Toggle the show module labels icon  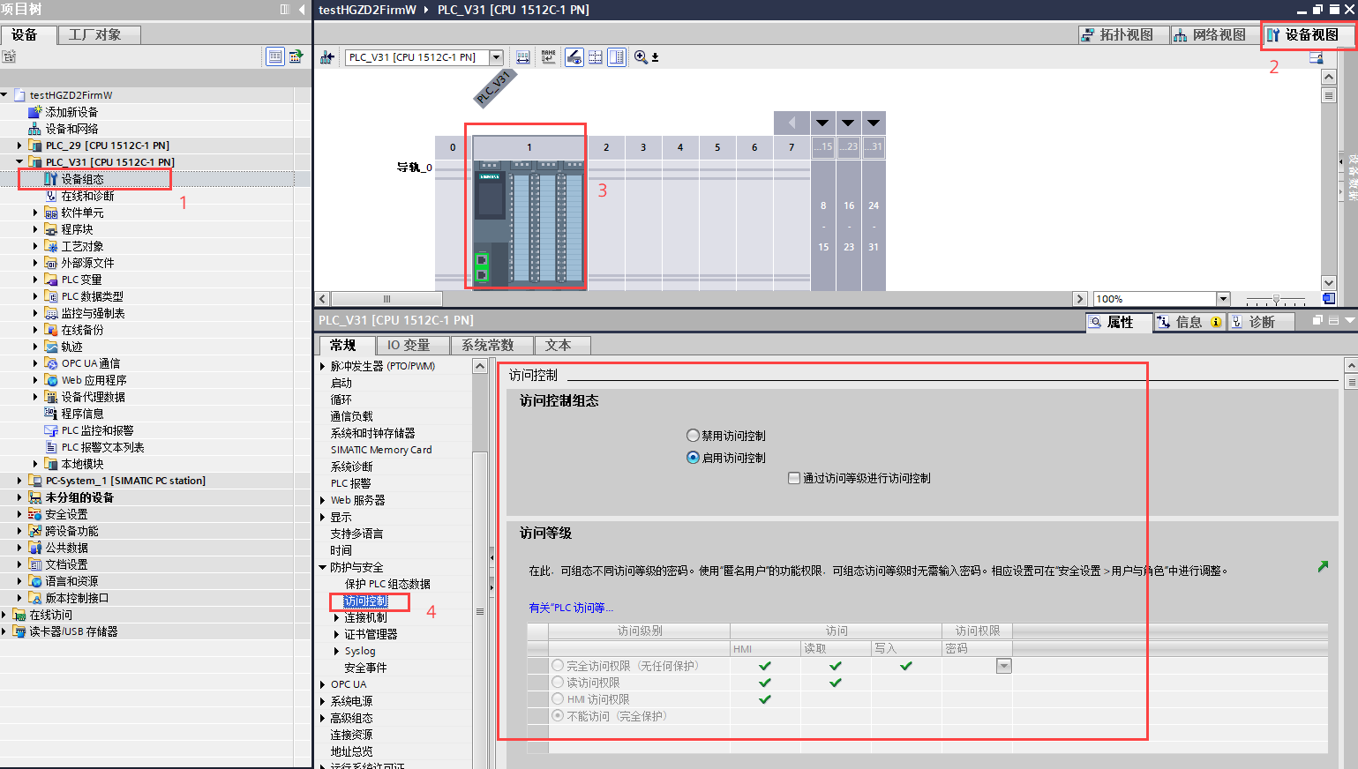[x=574, y=56]
